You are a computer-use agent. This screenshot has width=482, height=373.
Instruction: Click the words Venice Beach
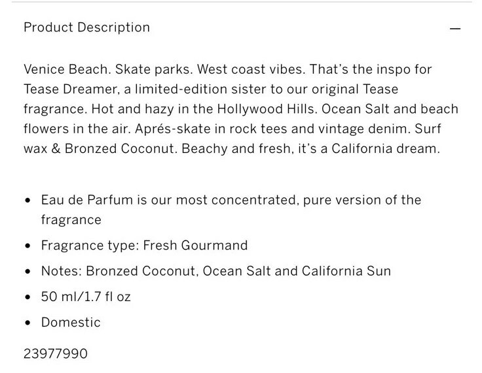click(x=67, y=69)
